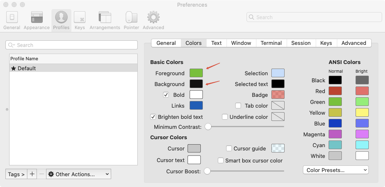Remove profile with the minus button
This screenshot has height=187, width=385.
click(42, 174)
